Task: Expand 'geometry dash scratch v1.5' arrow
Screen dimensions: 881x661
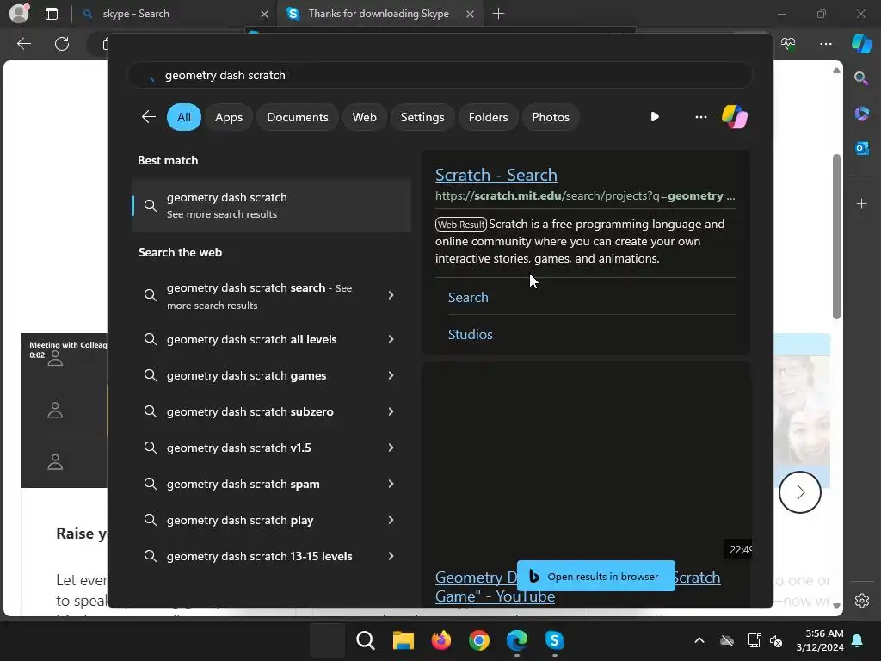Action: coord(391,448)
